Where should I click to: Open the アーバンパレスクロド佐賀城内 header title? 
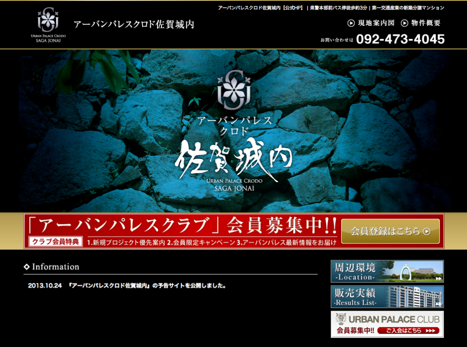click(x=134, y=24)
